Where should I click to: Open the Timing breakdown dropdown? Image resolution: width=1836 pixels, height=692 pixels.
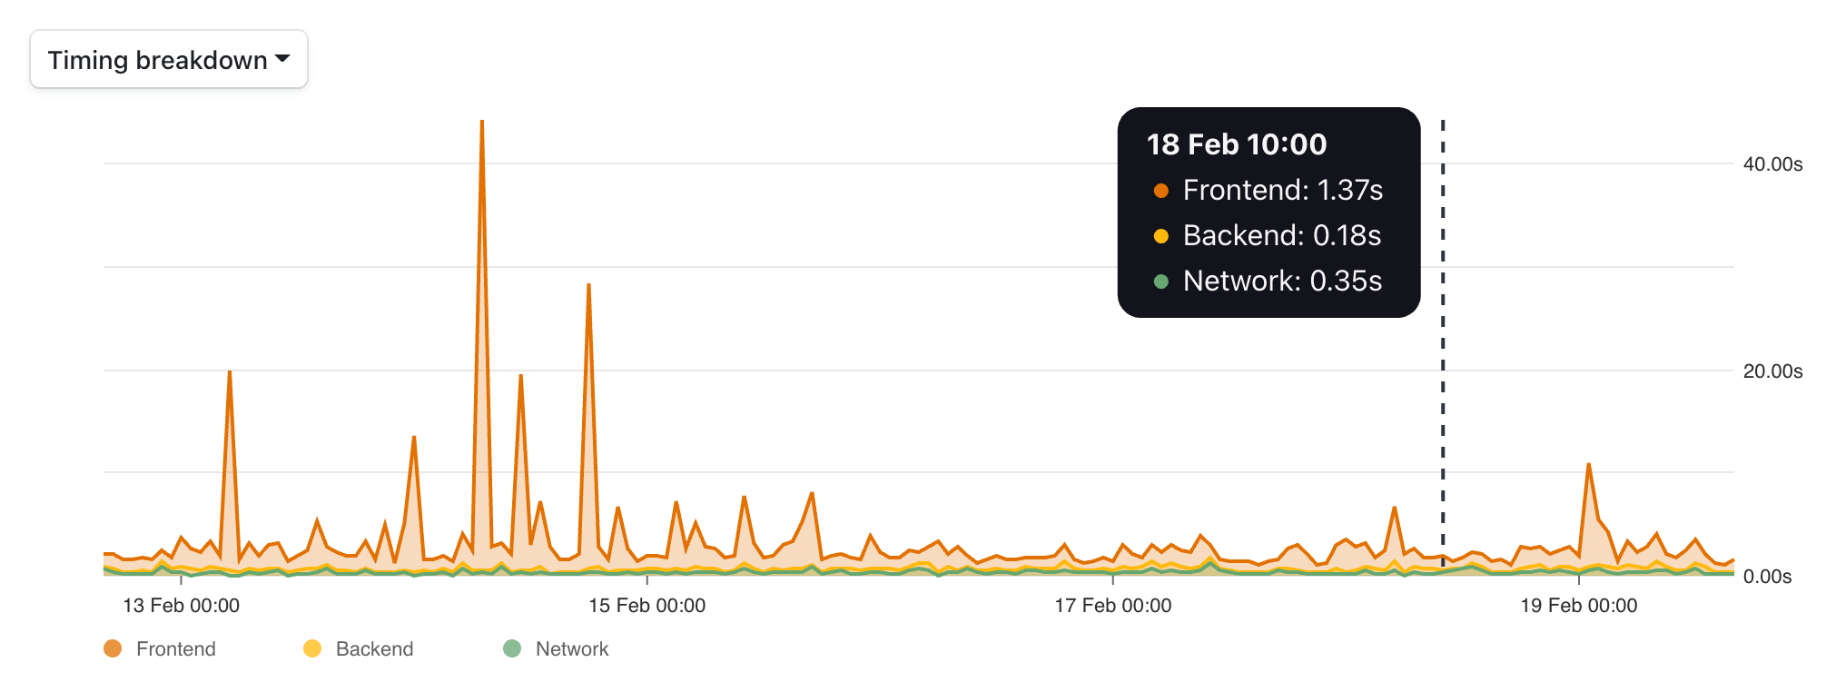pyautogui.click(x=169, y=59)
